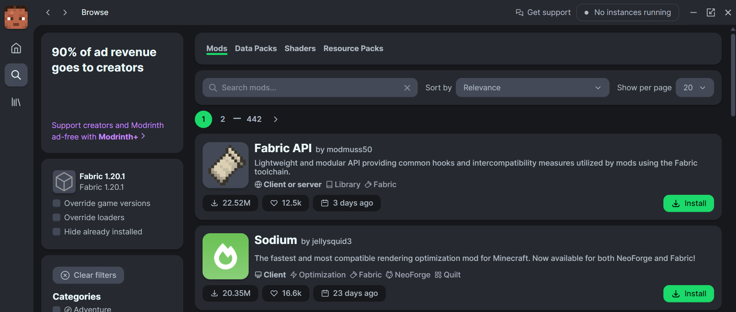Click the Fabric tag on Sodium

tap(366, 275)
